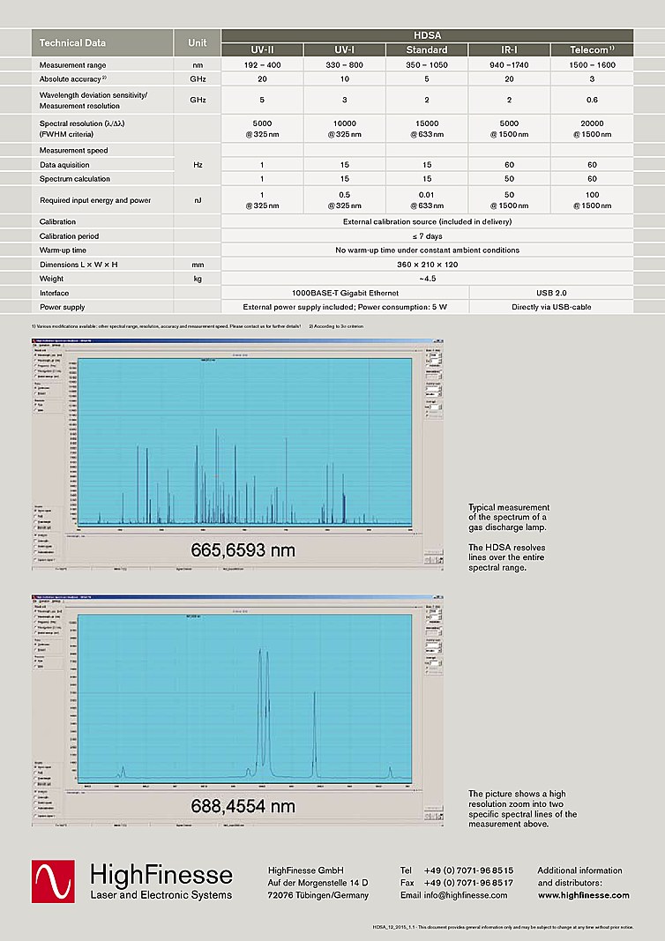Viewport: 665px width, 941px height.
Task: Click the 360 × 210 × 120 dimensions value
Action: [428, 264]
